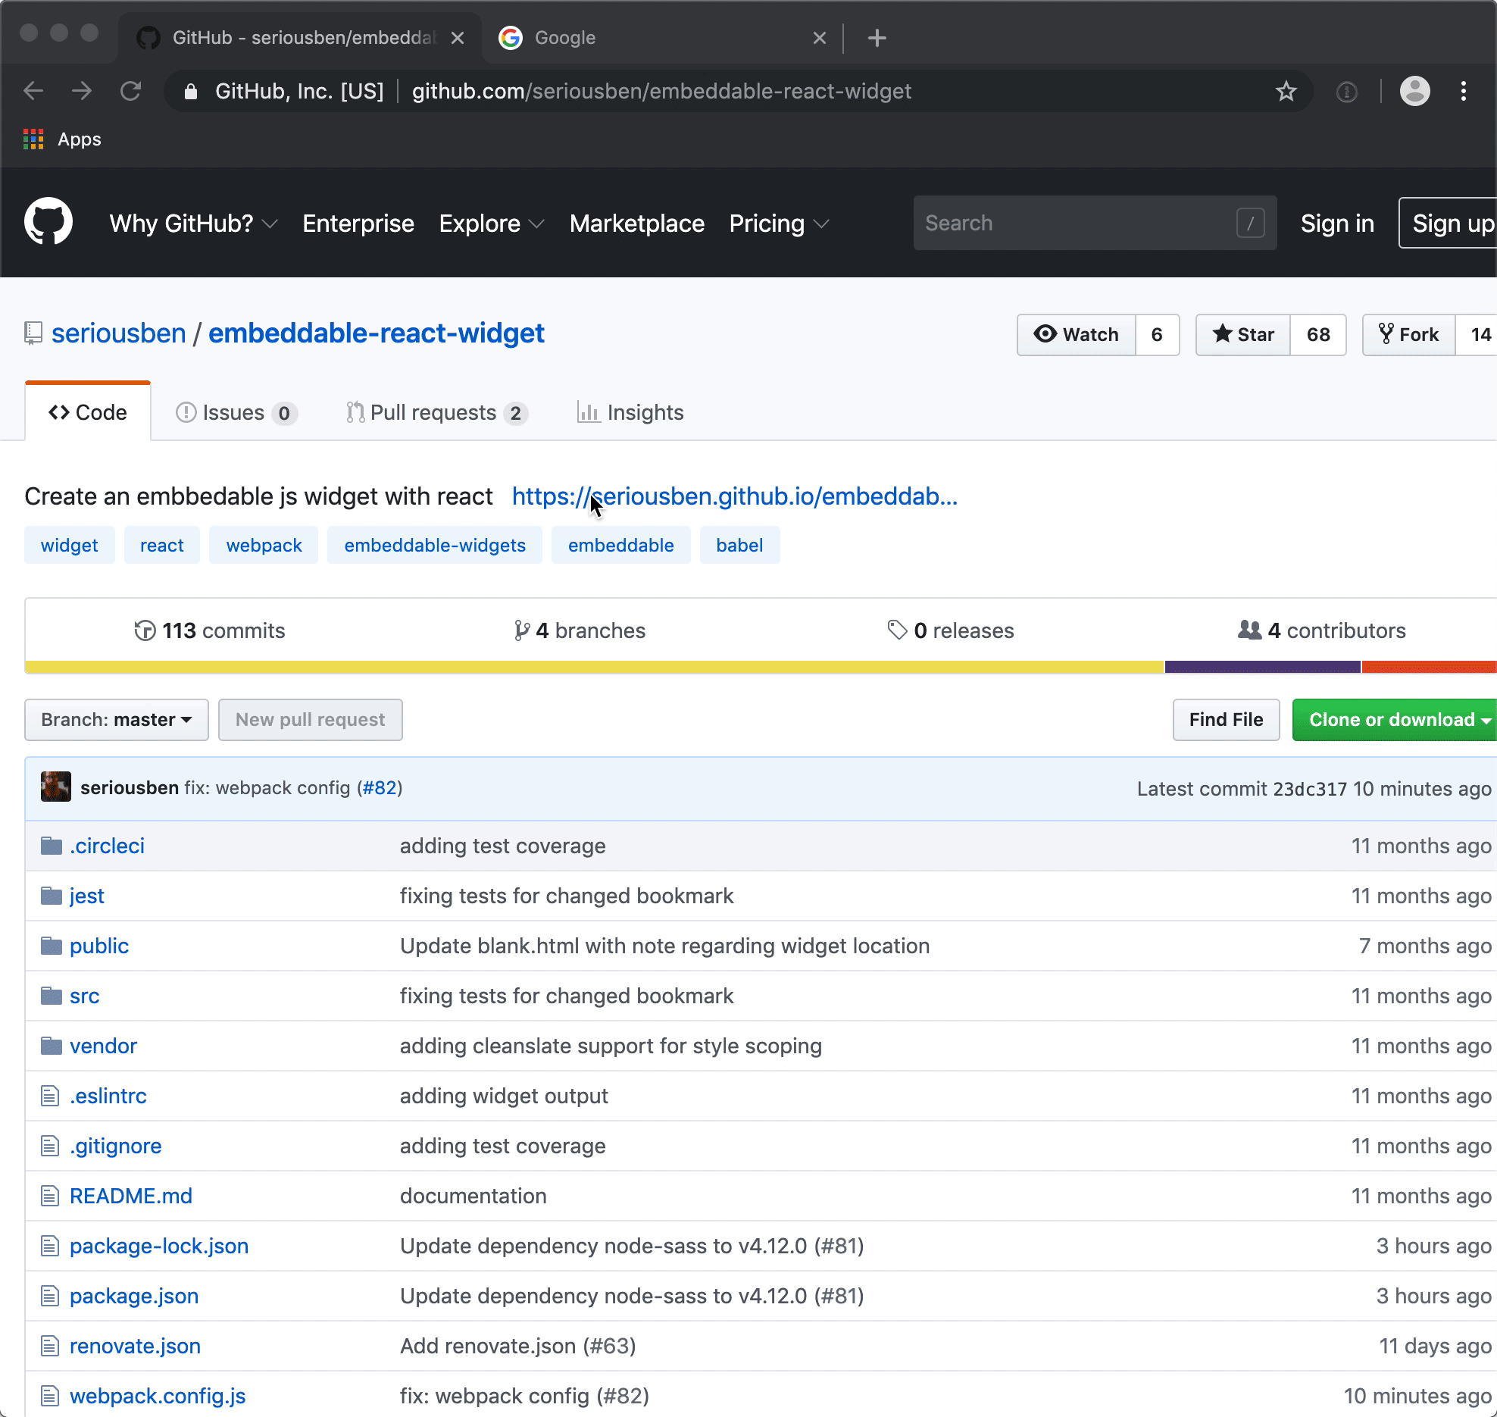This screenshot has height=1417, width=1497.
Task: Open a new browser tab with the plus icon
Action: (x=877, y=38)
